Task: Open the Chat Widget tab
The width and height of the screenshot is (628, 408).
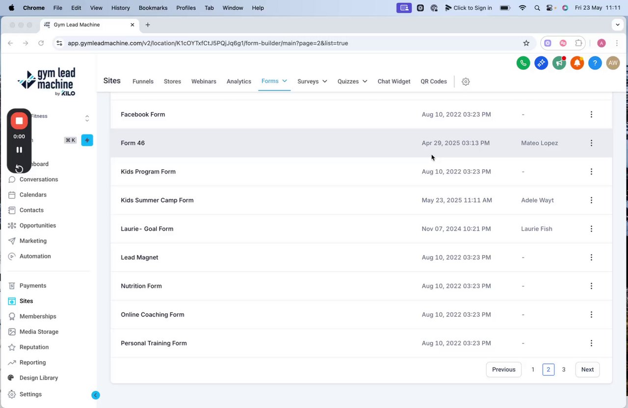Action: (393, 81)
